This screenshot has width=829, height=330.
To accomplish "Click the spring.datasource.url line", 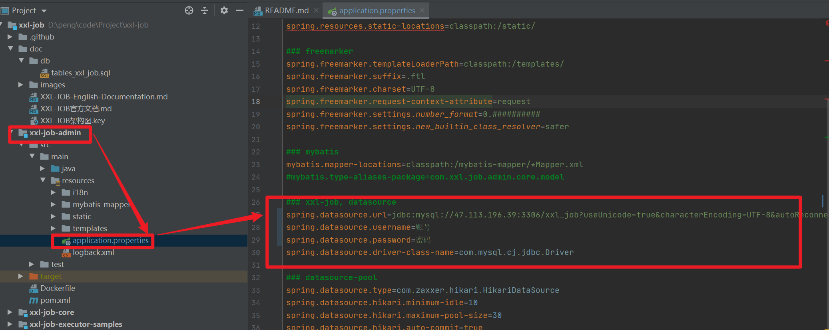I will pos(556,215).
